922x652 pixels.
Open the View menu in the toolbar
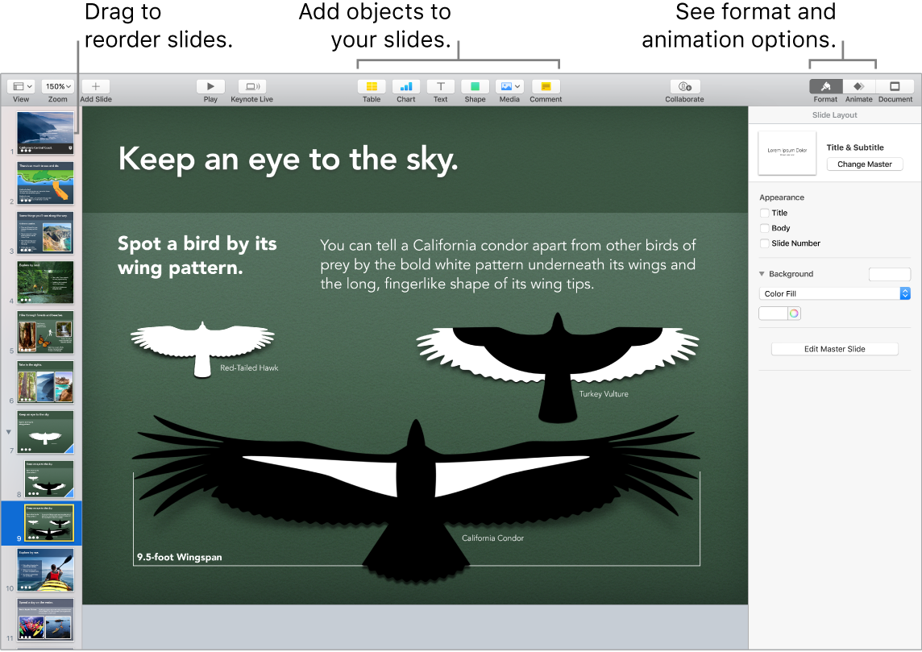[x=20, y=86]
